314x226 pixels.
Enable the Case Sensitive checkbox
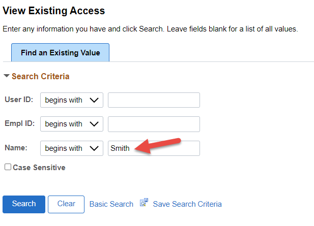pyautogui.click(x=8, y=167)
